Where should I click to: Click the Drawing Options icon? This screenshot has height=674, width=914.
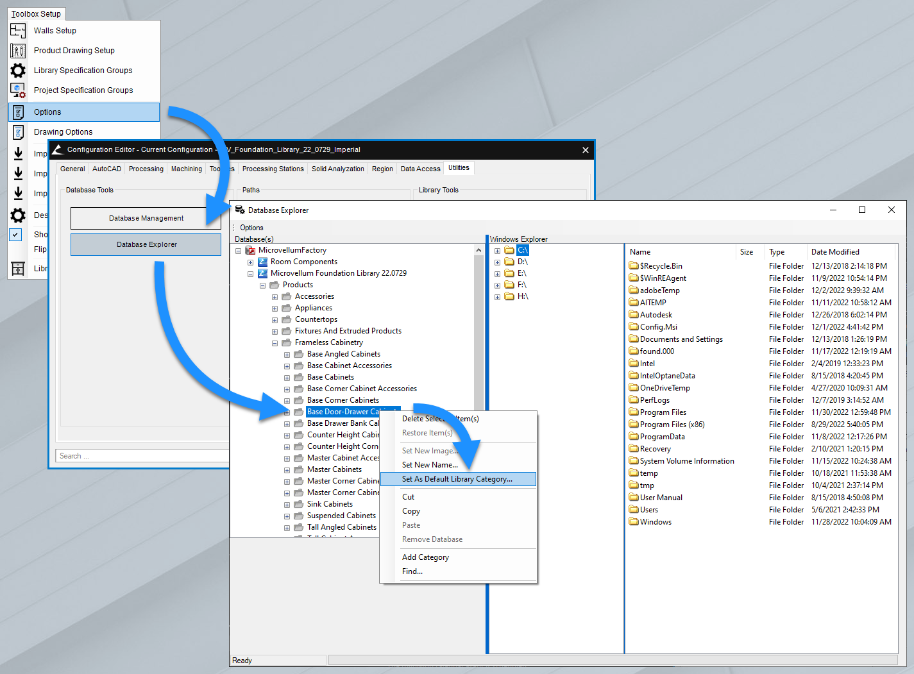pyautogui.click(x=18, y=132)
